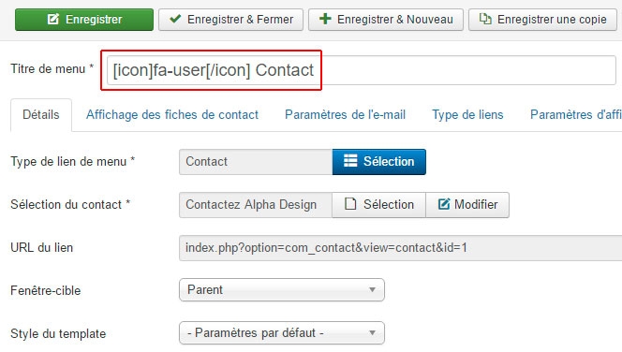Click the pencil icon on Modifier button
The height and width of the screenshot is (352, 622).
pos(444,204)
